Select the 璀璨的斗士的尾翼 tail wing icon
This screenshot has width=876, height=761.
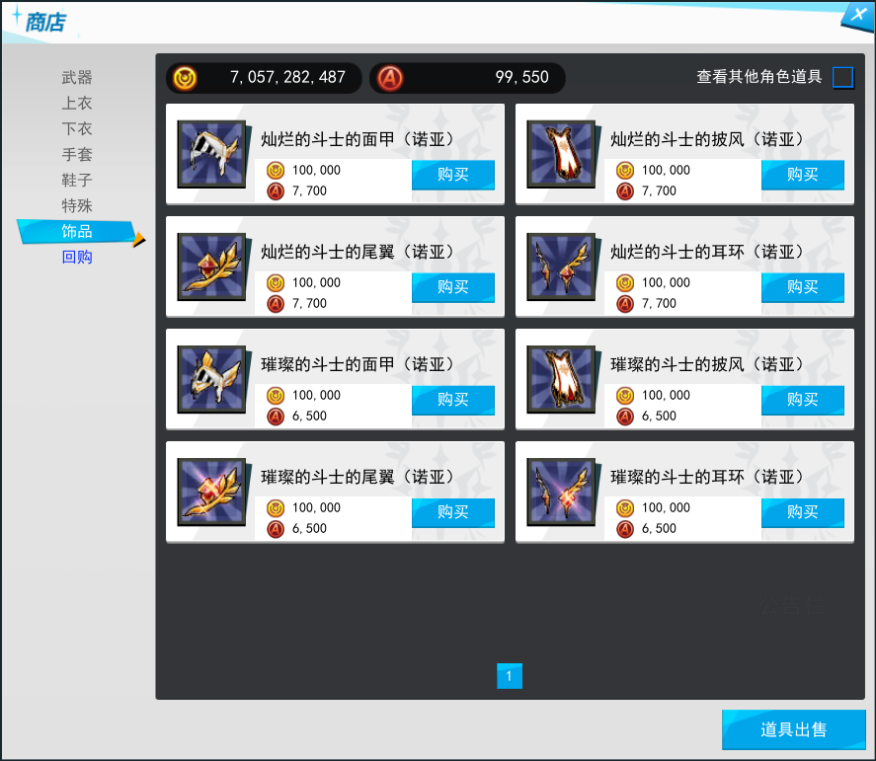point(211,492)
